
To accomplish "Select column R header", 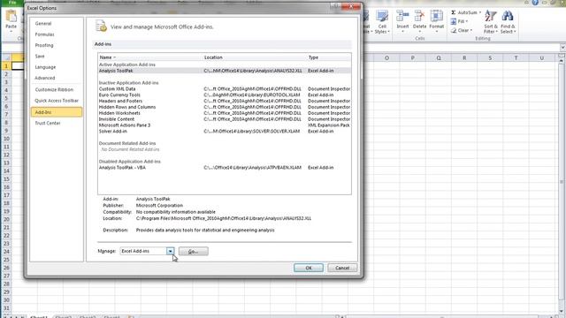I will [x=464, y=57].
